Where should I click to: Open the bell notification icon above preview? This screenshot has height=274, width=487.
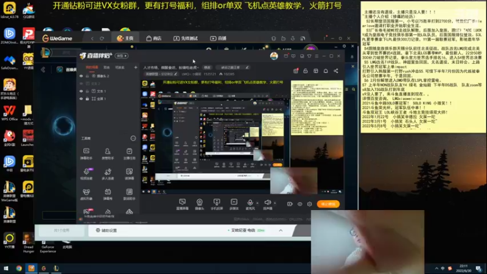pyautogui.click(x=326, y=71)
